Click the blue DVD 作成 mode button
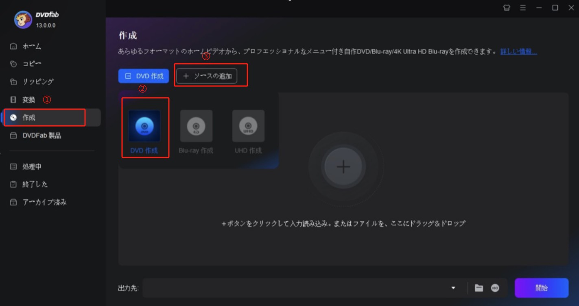 pos(144,76)
